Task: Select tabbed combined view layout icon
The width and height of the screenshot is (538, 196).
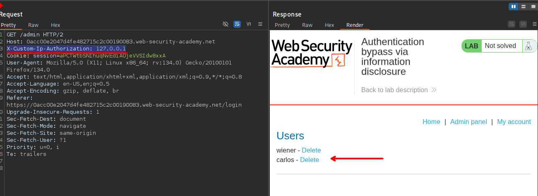Action: tap(533, 6)
